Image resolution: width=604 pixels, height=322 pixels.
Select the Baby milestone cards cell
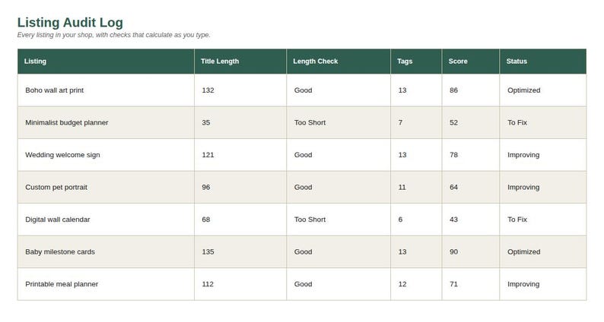pos(106,252)
